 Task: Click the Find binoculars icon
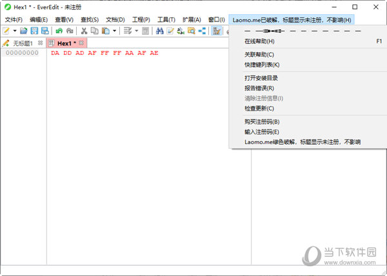coord(160,31)
